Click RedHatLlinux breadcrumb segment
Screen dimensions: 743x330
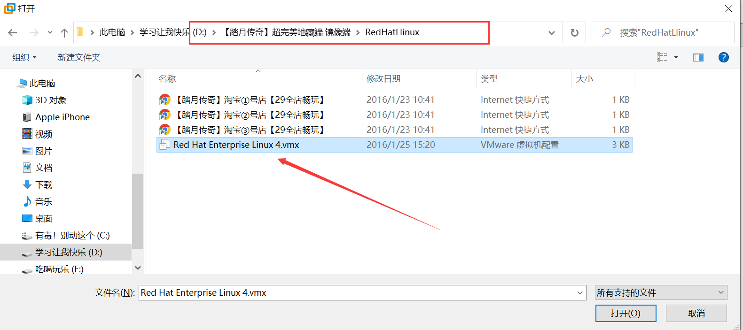(392, 32)
